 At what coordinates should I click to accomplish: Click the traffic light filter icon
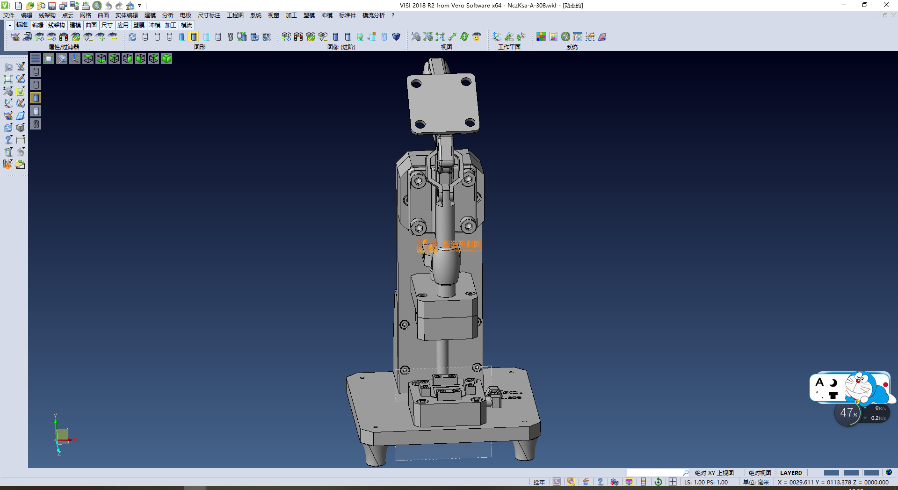[64, 37]
